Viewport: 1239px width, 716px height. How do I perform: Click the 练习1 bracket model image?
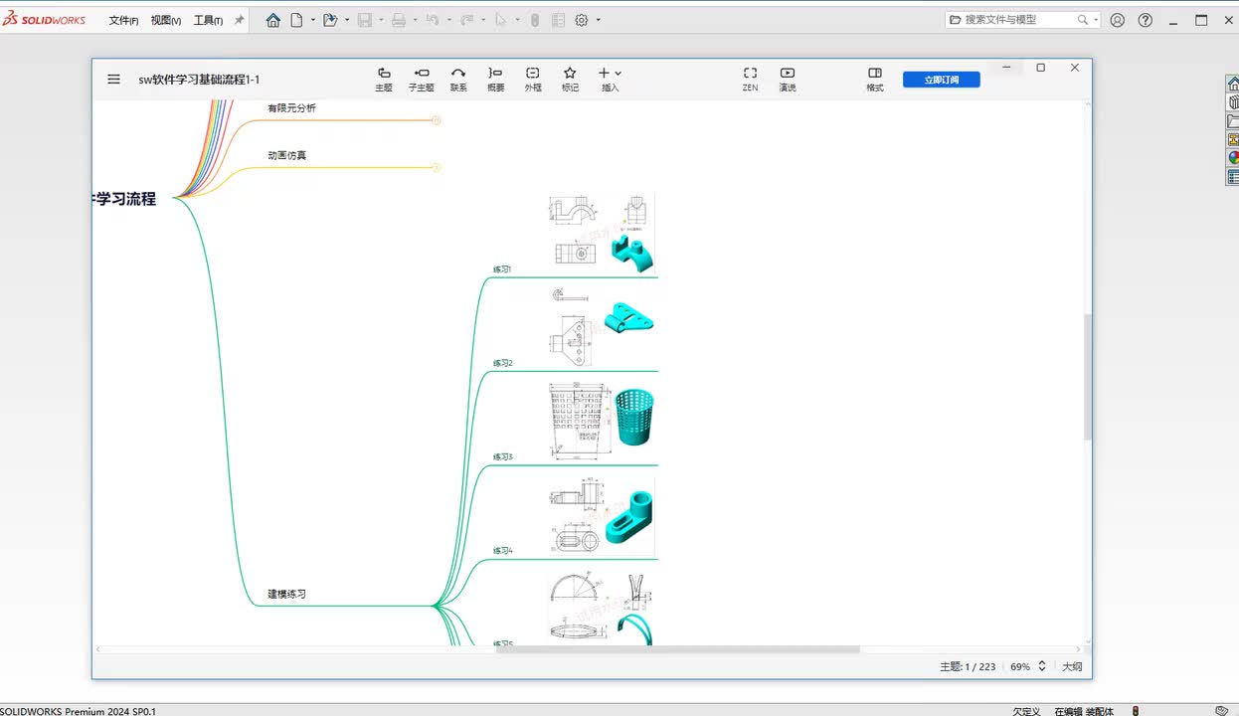pyautogui.click(x=602, y=234)
